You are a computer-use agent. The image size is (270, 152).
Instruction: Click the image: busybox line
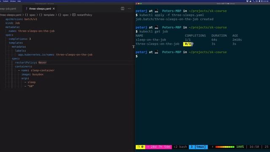pyautogui.click(x=32, y=74)
